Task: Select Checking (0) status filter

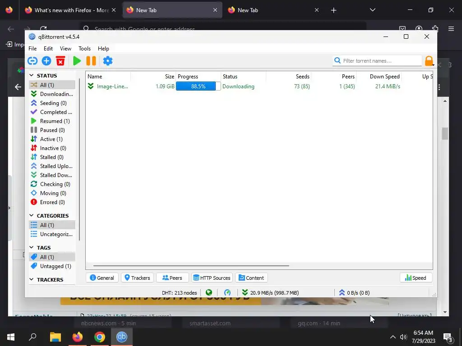Action: tap(52, 184)
